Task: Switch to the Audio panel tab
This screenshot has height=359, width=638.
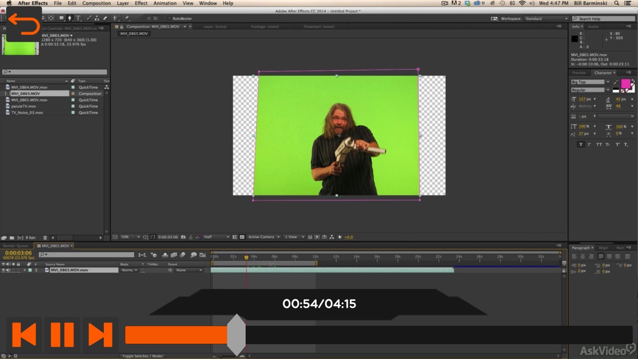Action: (x=593, y=26)
